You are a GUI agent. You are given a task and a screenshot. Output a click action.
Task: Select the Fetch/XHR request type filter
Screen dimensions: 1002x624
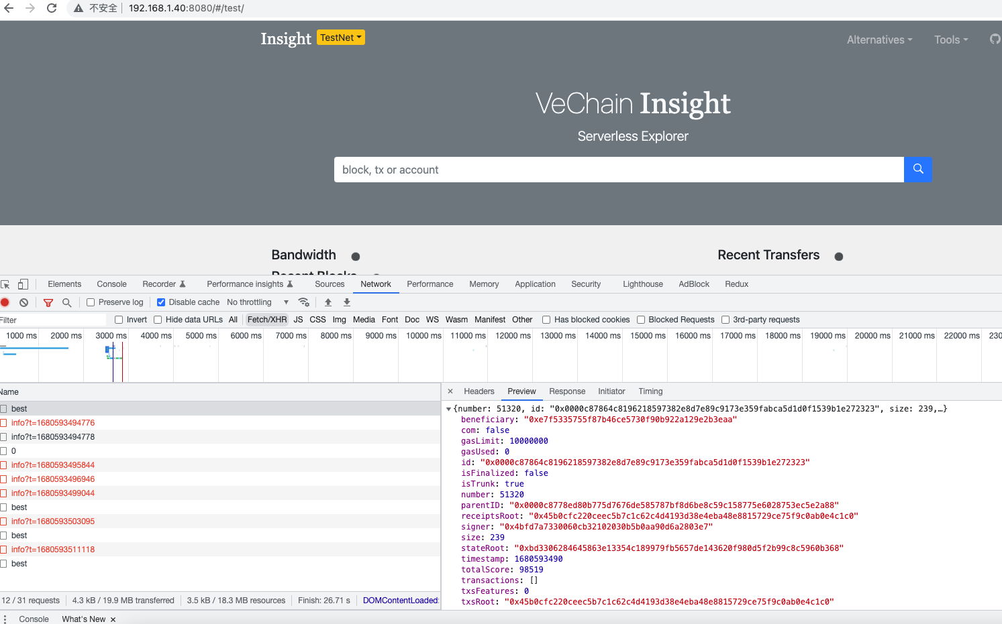click(266, 320)
